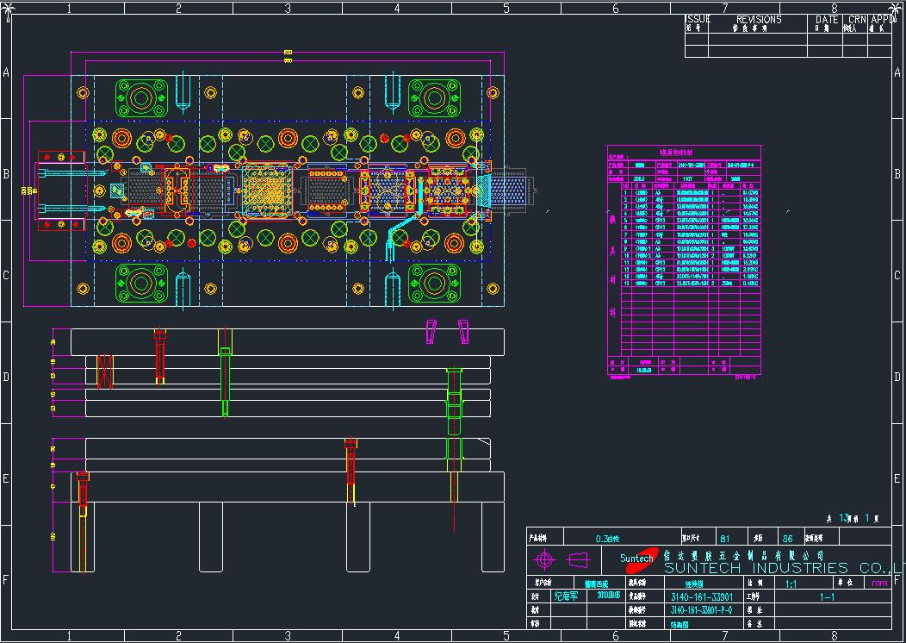Image resolution: width=906 pixels, height=643 pixels.
Task: Click the DATE column header in revisions
Action: 826,19
